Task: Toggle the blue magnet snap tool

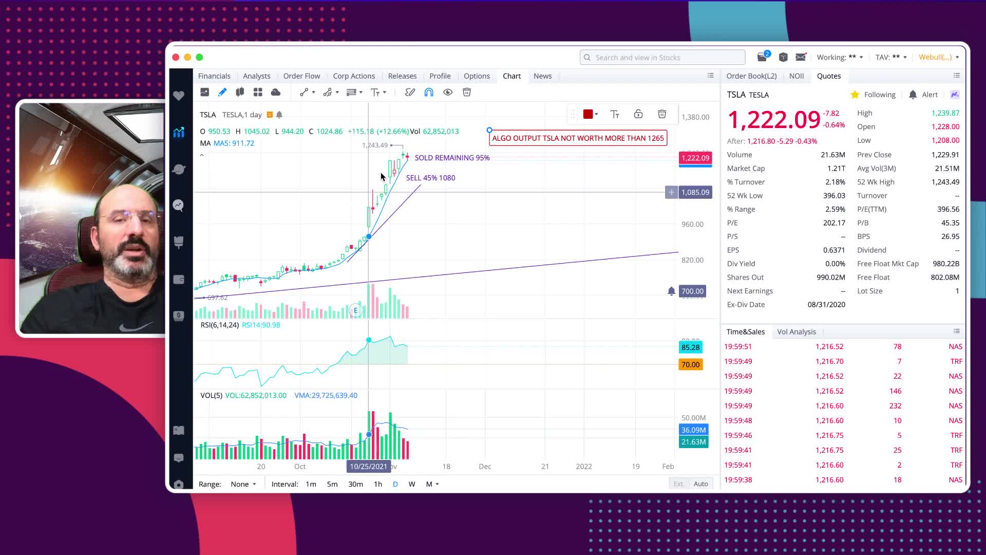Action: click(x=429, y=92)
